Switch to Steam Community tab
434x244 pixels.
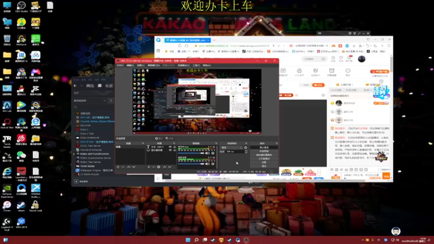coord(109,86)
